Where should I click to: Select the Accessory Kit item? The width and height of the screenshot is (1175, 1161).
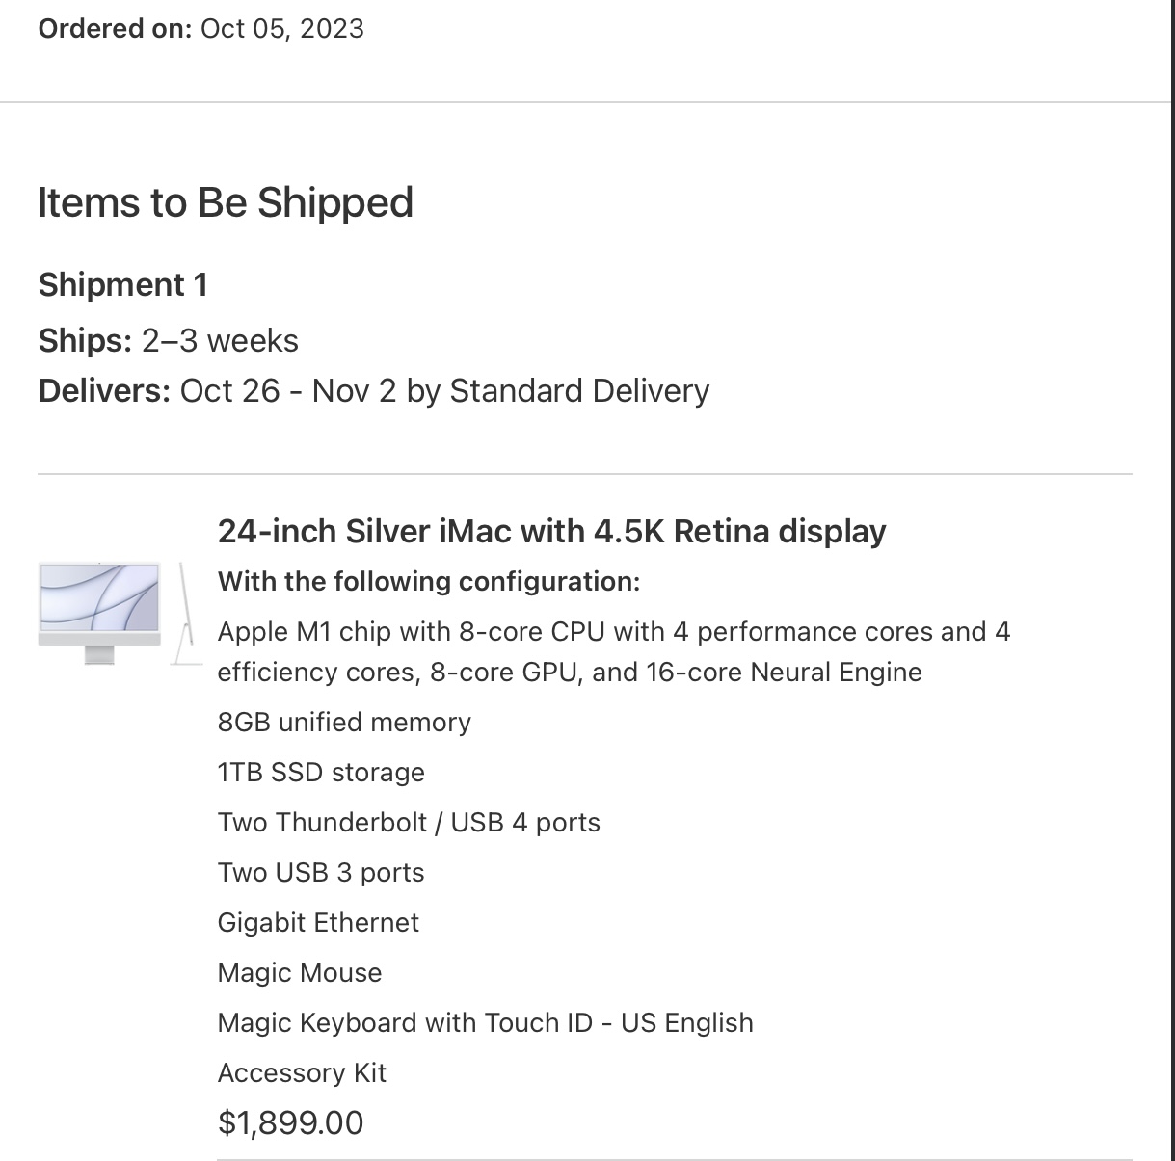pyautogui.click(x=302, y=1073)
